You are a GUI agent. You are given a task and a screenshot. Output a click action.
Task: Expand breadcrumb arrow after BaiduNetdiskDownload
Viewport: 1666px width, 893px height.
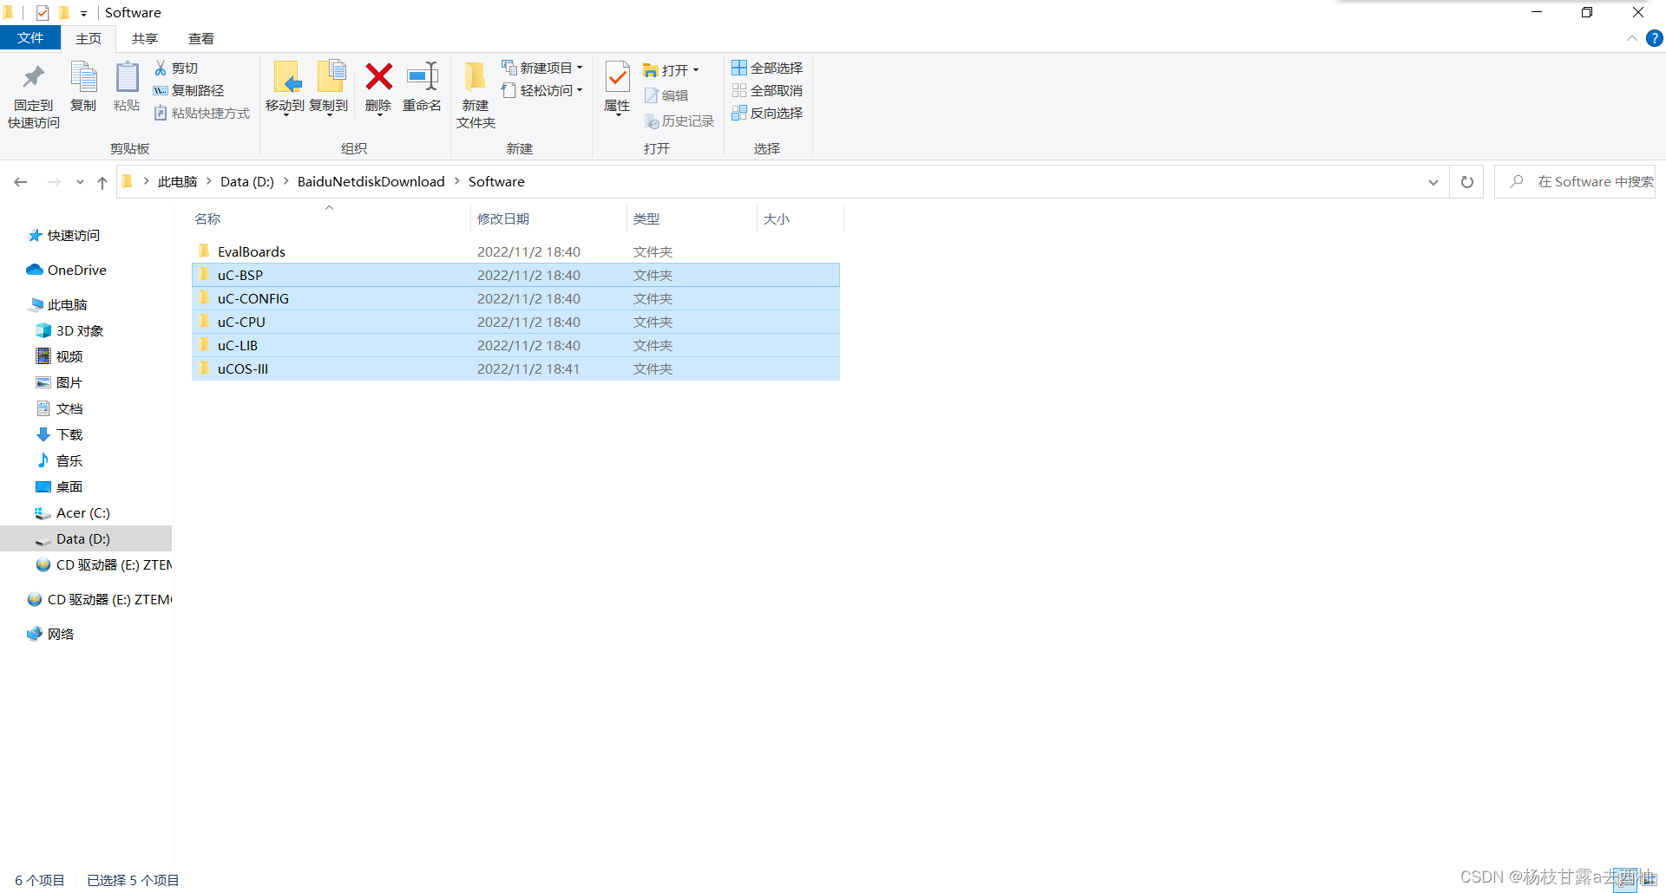[456, 181]
